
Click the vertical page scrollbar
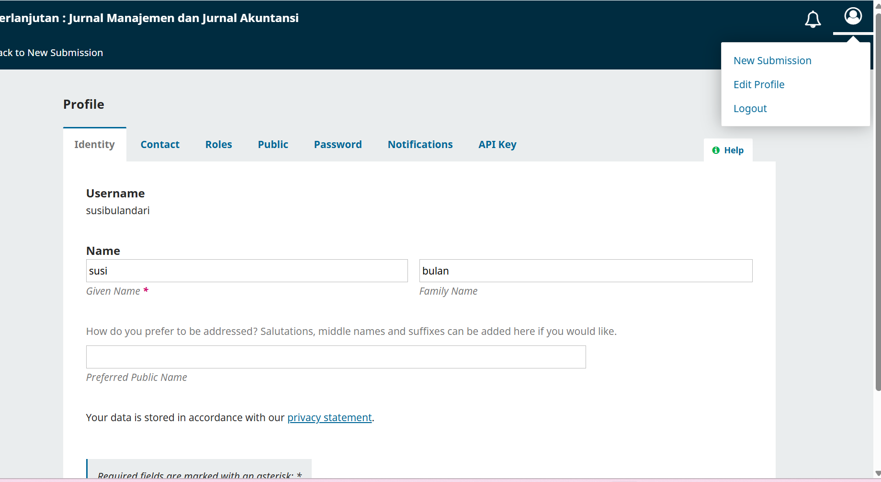878,201
